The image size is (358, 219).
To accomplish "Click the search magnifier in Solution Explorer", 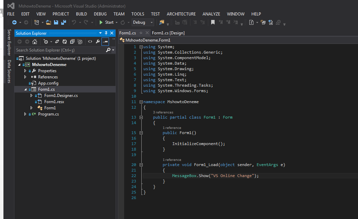I will (108, 50).
